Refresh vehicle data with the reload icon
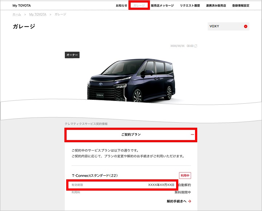Screen dimensions: 262x211 tap(196, 46)
